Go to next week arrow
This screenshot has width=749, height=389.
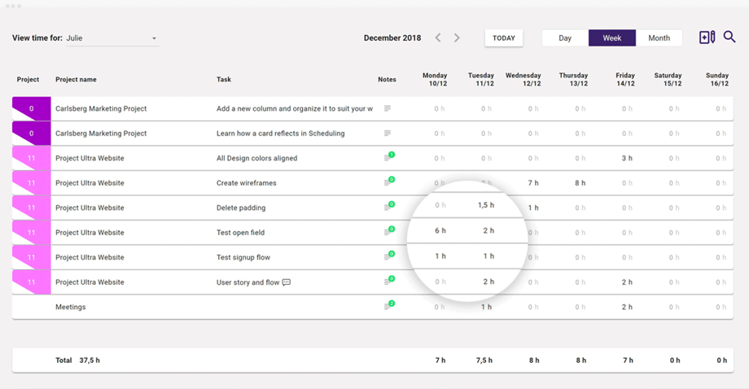tap(457, 38)
